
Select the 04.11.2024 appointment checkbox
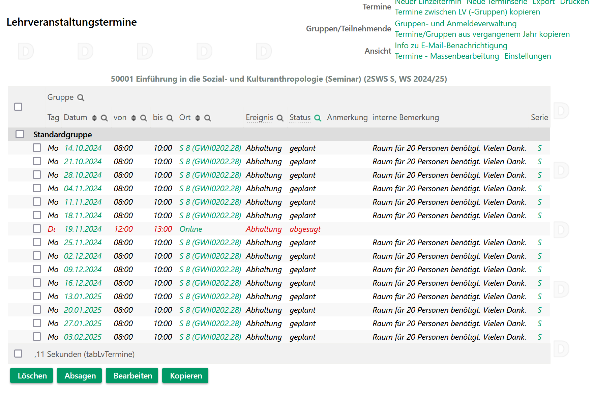[x=37, y=188]
